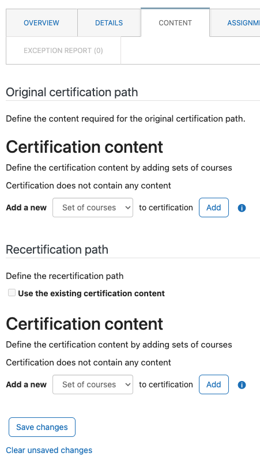Click the 'Use the existing certification content' label text
260x464 pixels.
pos(91,293)
